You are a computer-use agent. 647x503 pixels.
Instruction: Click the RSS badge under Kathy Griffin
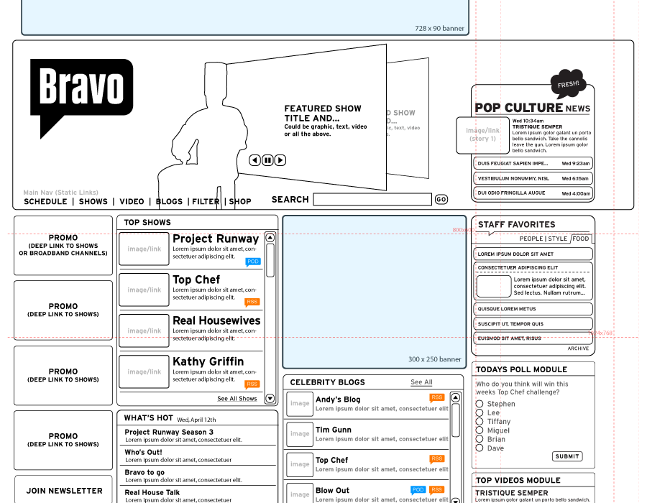(x=252, y=384)
